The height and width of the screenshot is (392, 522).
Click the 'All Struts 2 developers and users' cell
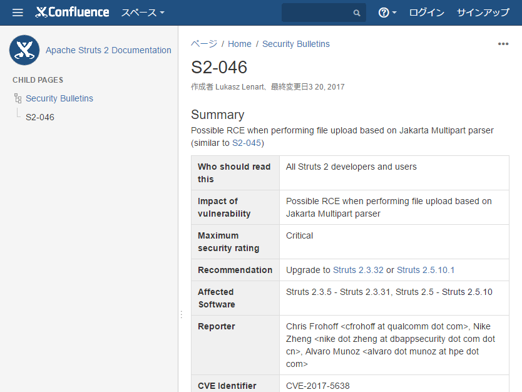(x=394, y=173)
